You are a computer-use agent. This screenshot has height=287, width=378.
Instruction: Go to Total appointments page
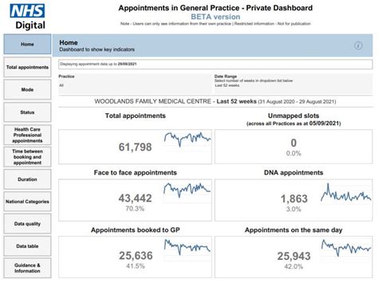(27, 67)
